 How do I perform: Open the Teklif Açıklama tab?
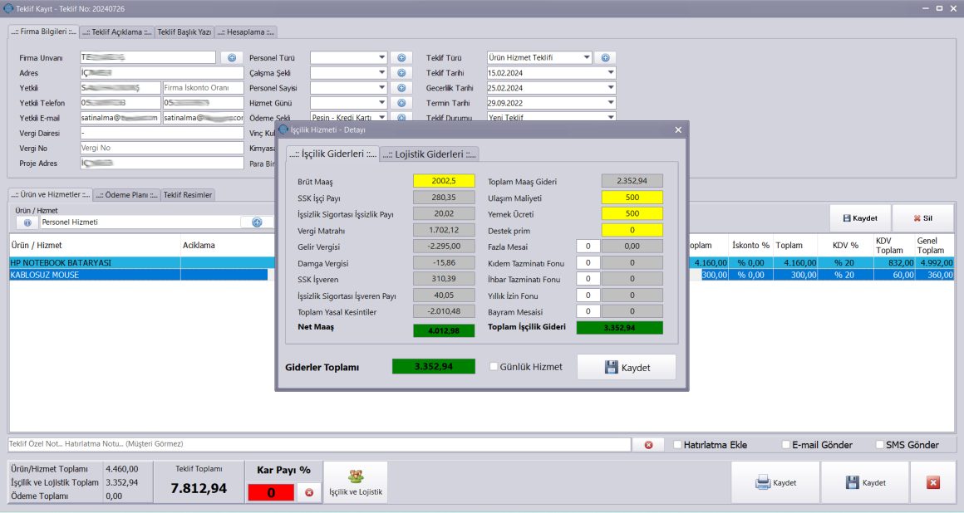[117, 32]
